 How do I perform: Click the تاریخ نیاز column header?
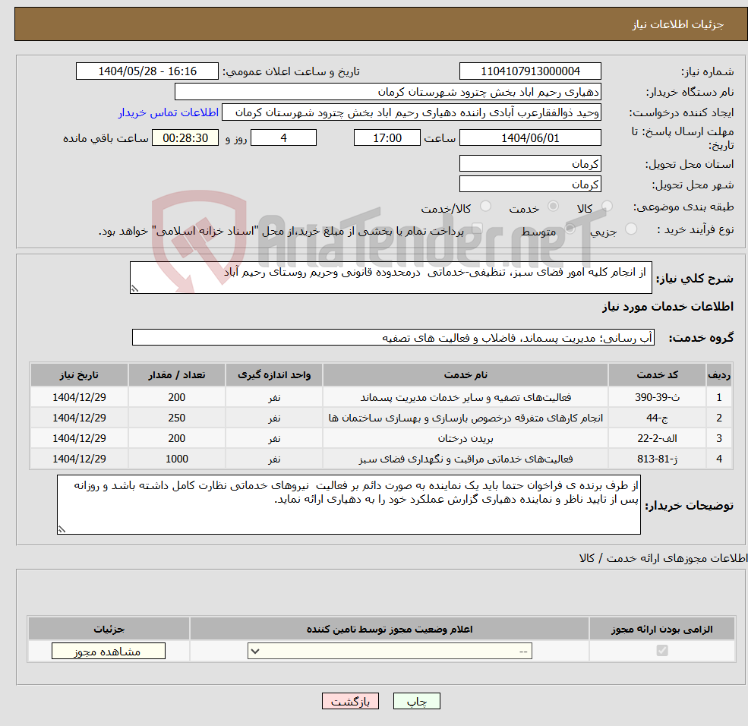[79, 375]
